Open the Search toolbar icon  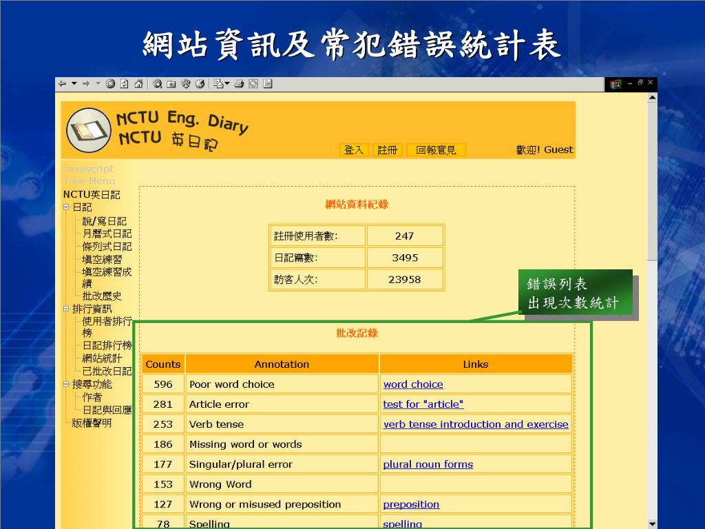(158, 83)
